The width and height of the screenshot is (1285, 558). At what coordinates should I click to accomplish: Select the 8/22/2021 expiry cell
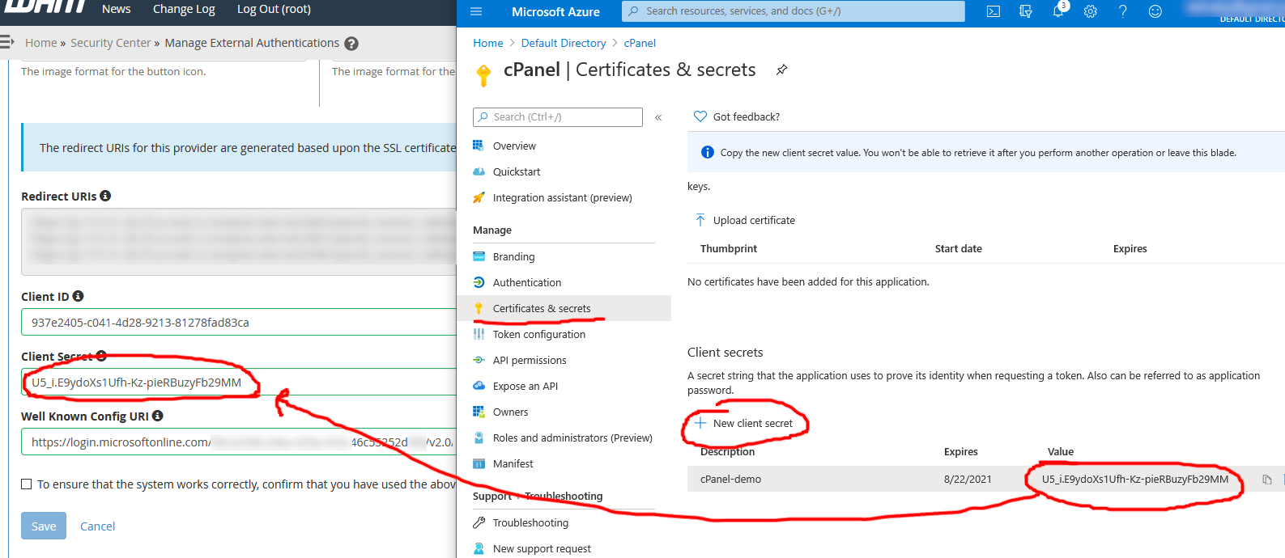(968, 479)
